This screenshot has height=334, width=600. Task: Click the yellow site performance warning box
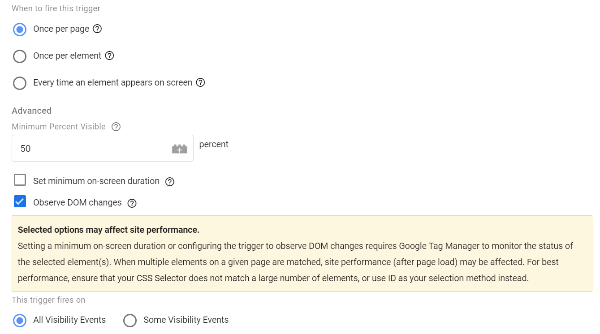(x=302, y=254)
